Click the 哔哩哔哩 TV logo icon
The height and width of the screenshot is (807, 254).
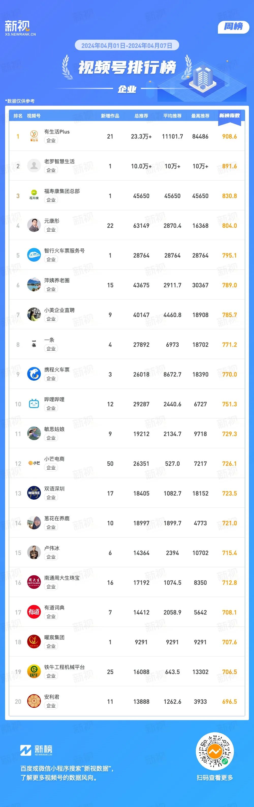click(34, 404)
